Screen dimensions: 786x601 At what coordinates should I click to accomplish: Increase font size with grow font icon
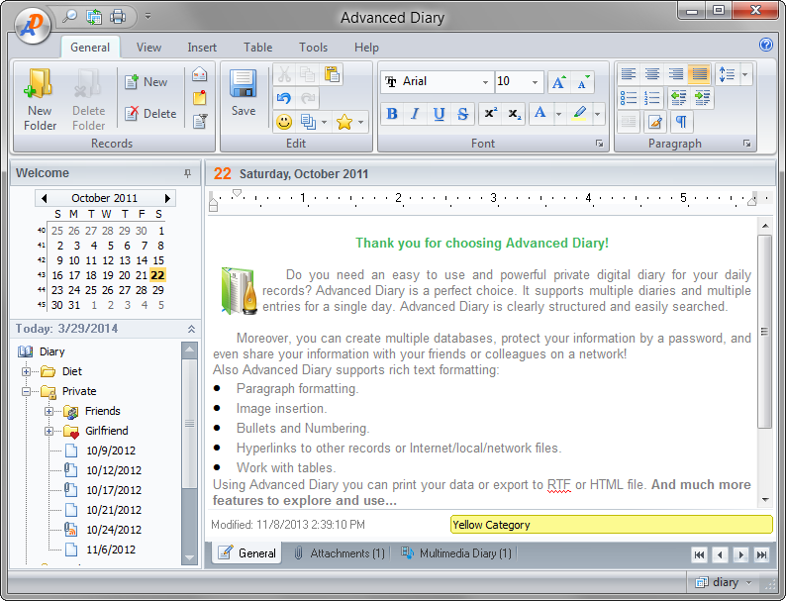[559, 82]
